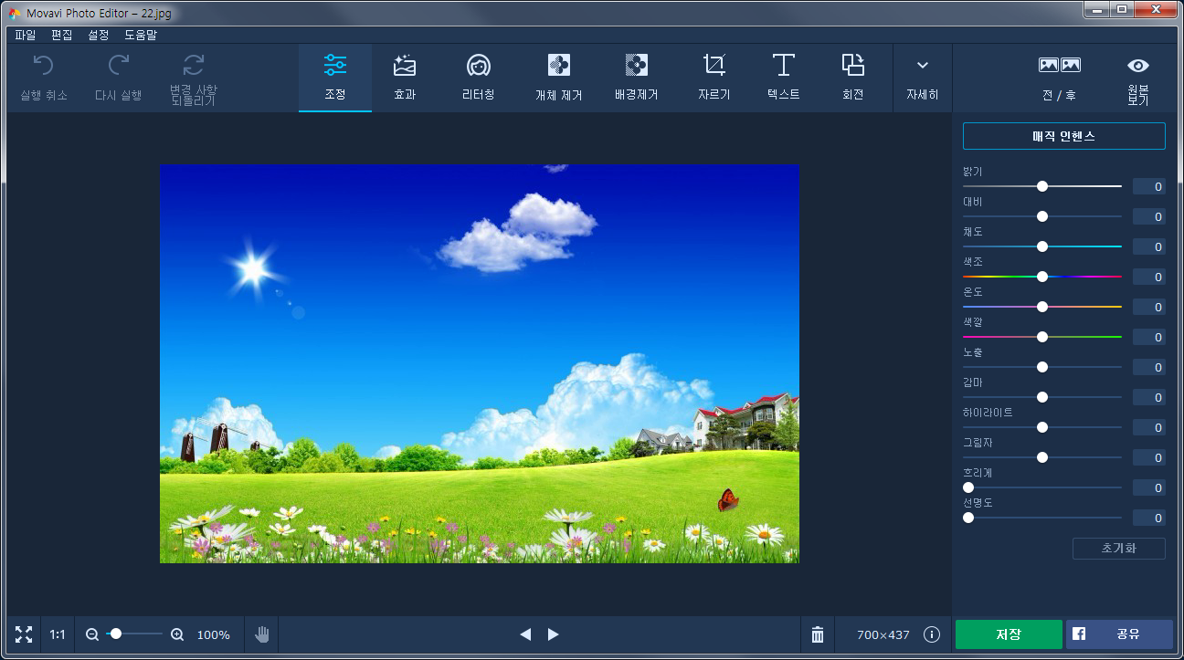Click the zoom in magnifier icon
1184x660 pixels.
tap(177, 634)
